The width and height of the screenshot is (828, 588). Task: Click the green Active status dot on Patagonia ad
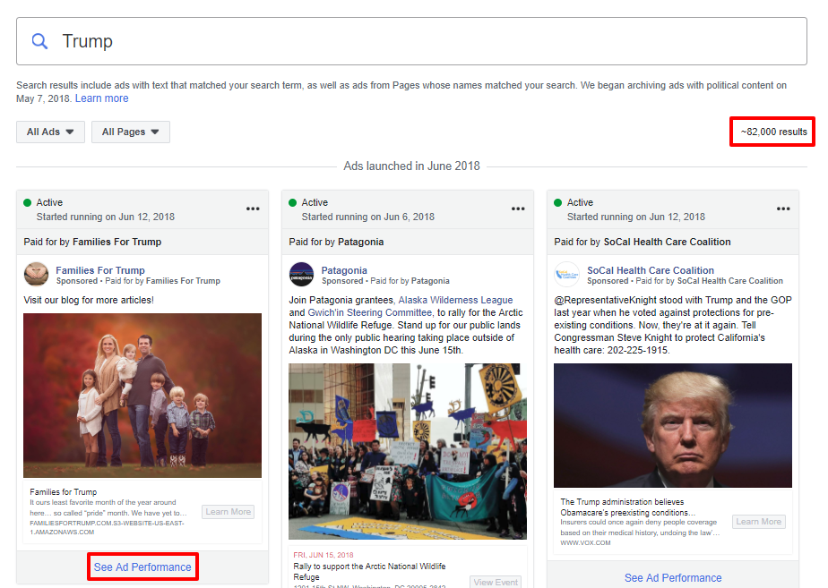(292, 202)
